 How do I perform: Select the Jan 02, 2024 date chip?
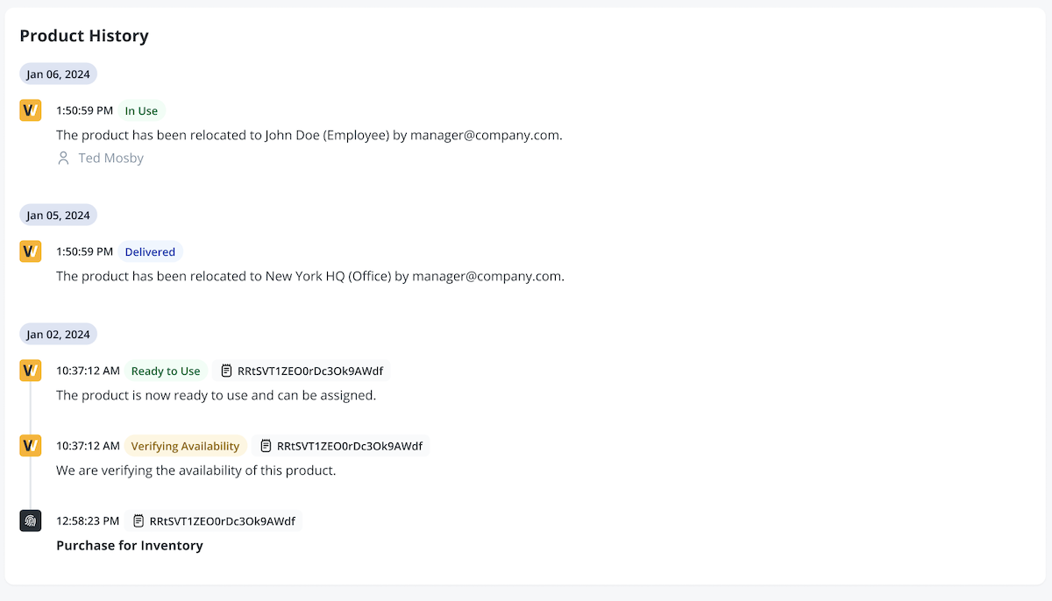click(58, 334)
